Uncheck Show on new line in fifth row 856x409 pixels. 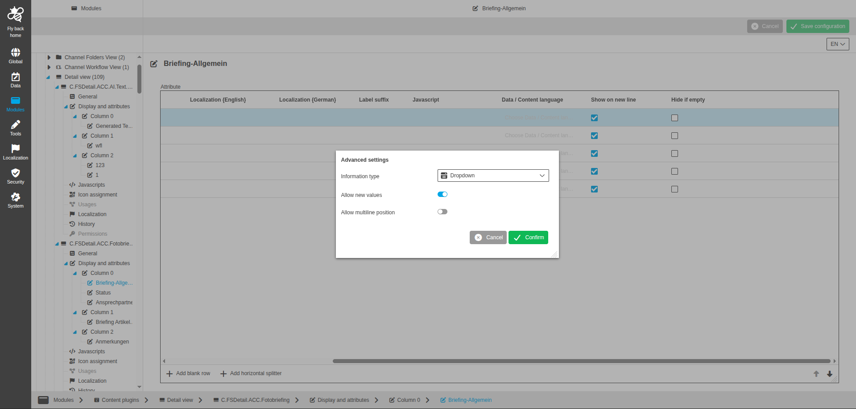pyautogui.click(x=594, y=189)
